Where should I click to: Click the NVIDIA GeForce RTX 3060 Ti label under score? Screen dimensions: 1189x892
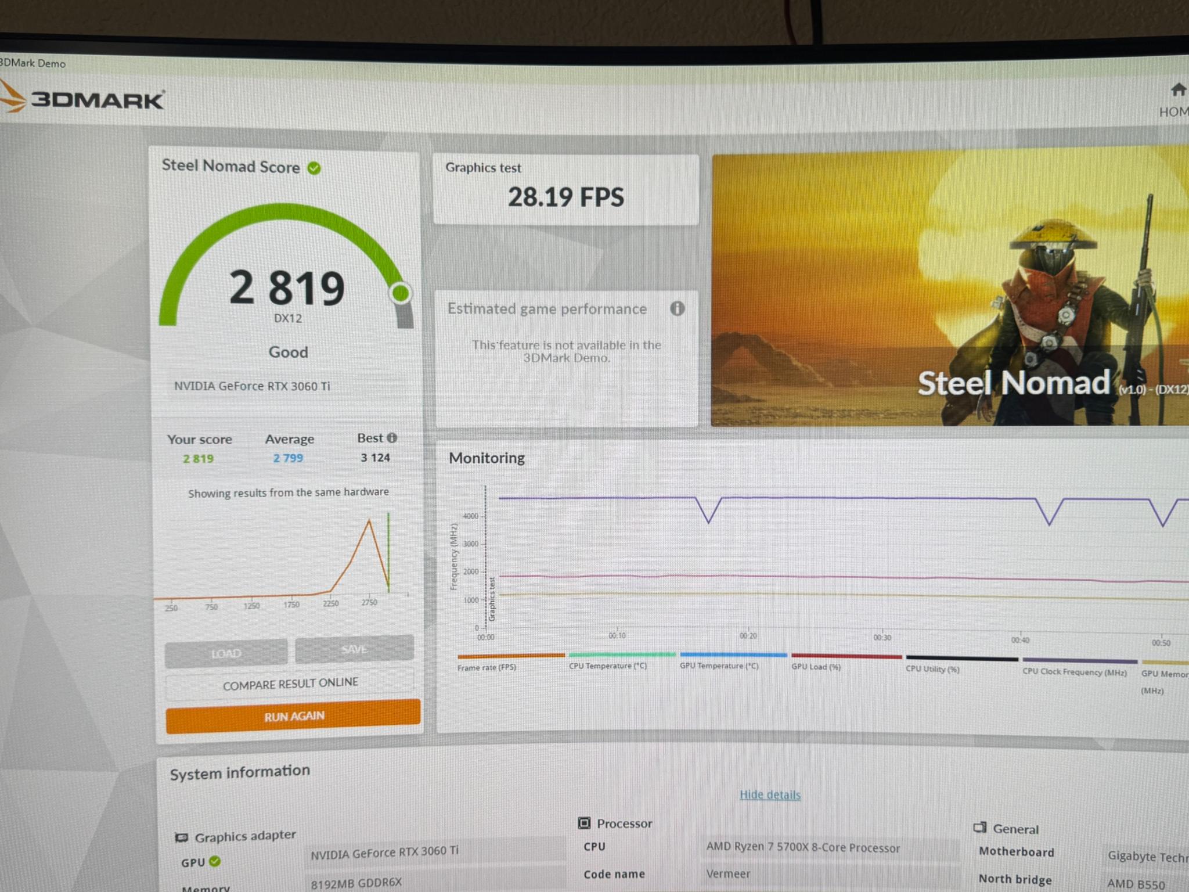pyautogui.click(x=252, y=386)
